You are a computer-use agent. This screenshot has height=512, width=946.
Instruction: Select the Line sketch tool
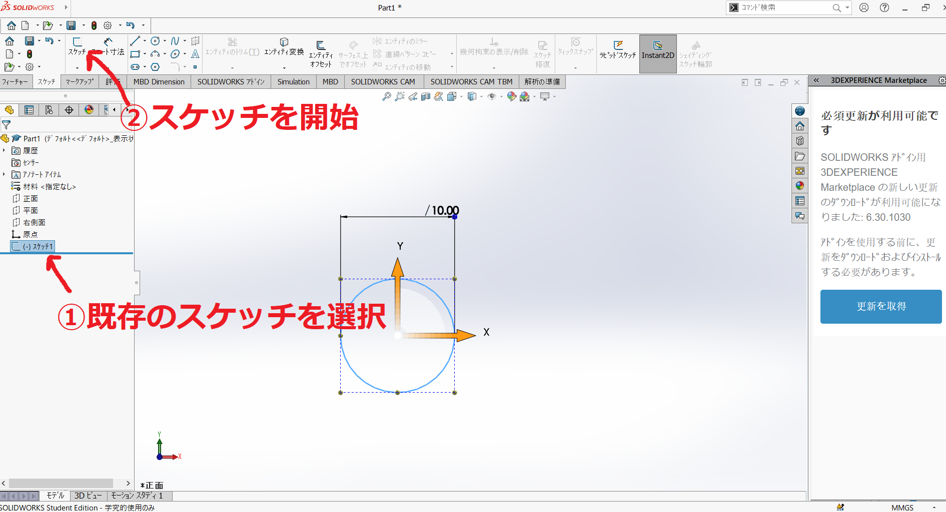pos(135,41)
